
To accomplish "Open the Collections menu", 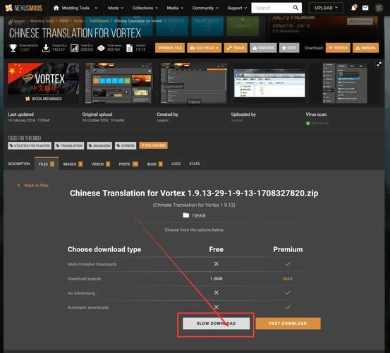I will coord(145,8).
